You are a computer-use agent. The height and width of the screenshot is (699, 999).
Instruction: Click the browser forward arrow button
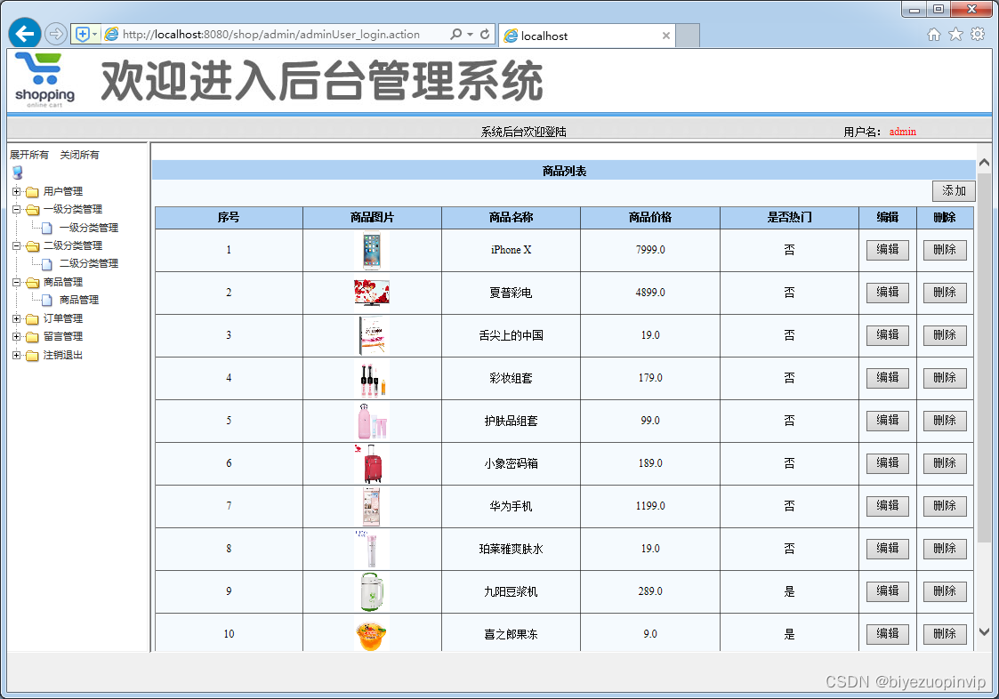click(x=56, y=34)
